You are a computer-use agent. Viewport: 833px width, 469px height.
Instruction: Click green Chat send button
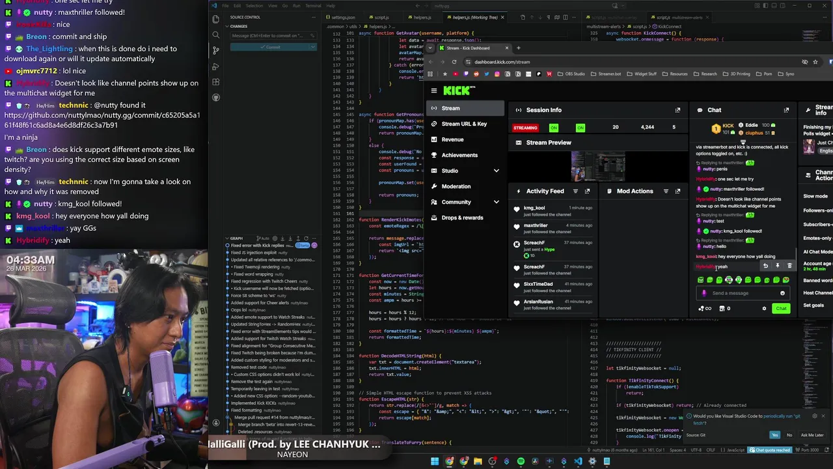(781, 309)
